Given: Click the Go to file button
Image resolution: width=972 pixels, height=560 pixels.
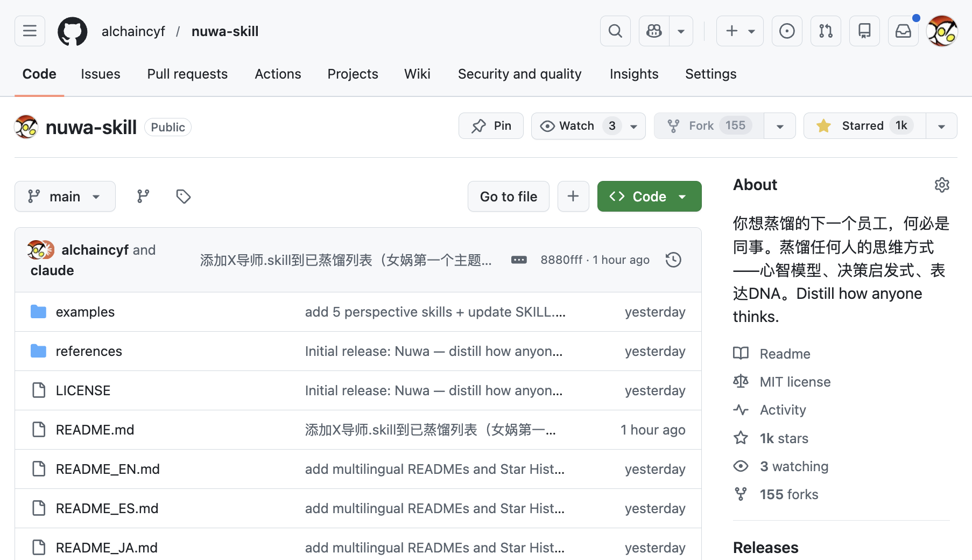Looking at the screenshot, I should pyautogui.click(x=508, y=196).
